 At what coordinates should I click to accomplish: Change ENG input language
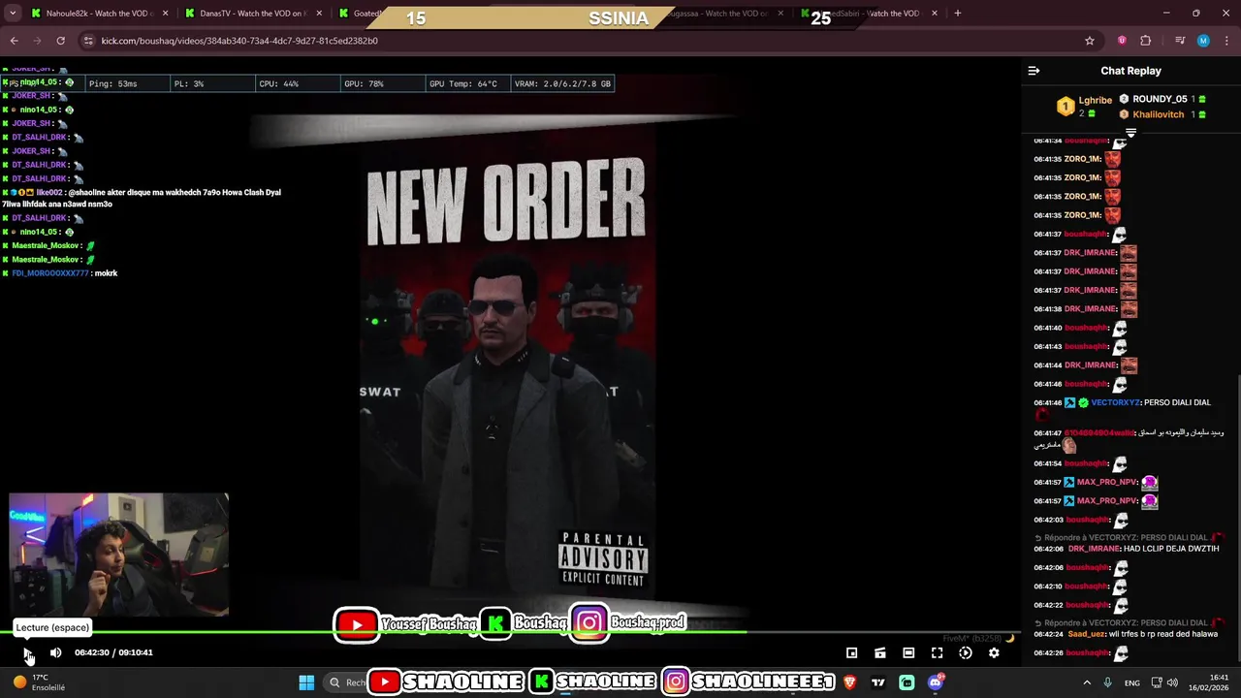1132,682
